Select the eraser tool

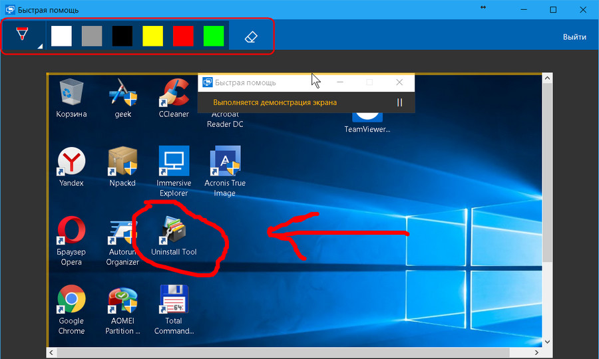pos(251,37)
